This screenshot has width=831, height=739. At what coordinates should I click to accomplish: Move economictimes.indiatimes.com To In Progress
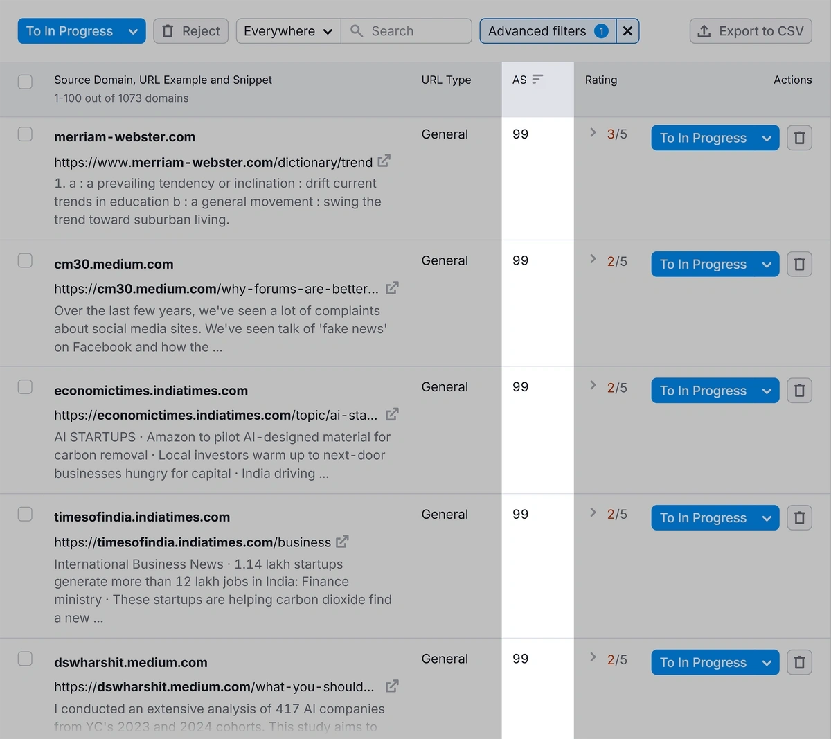pyautogui.click(x=703, y=391)
